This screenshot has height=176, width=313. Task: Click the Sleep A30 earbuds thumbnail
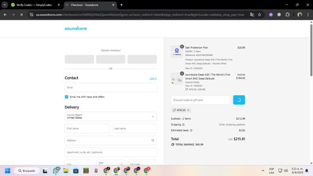177,79
